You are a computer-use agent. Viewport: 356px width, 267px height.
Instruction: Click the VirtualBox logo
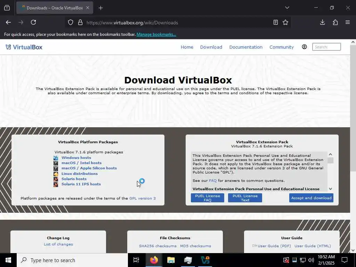point(24,47)
